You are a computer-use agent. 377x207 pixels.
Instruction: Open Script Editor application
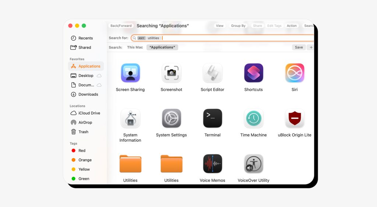click(212, 73)
